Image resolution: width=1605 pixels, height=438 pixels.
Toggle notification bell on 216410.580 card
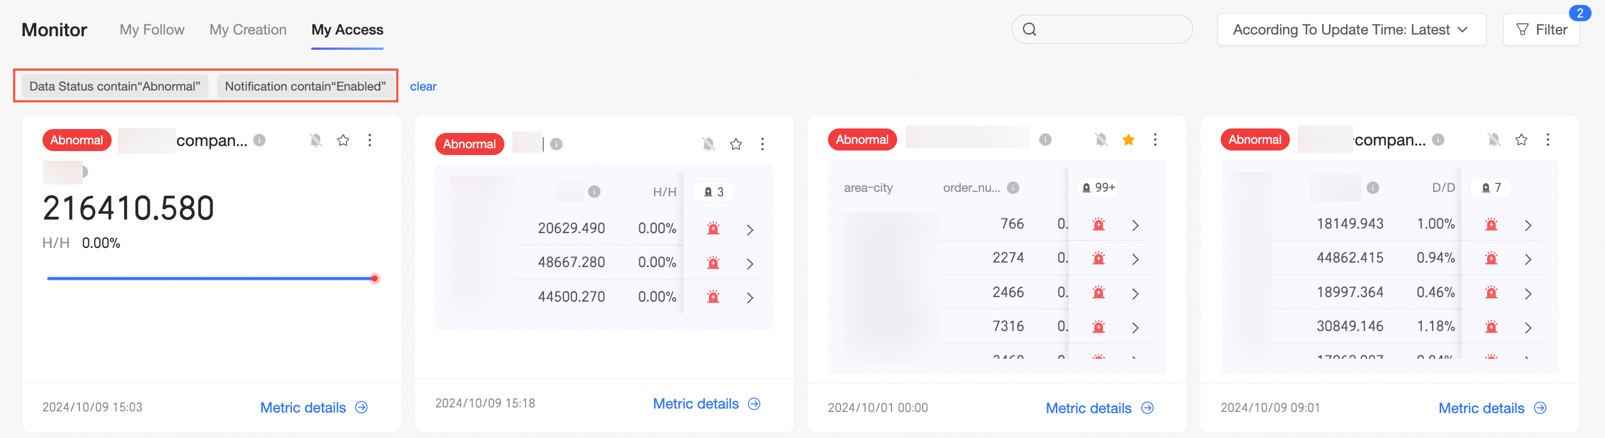(316, 140)
